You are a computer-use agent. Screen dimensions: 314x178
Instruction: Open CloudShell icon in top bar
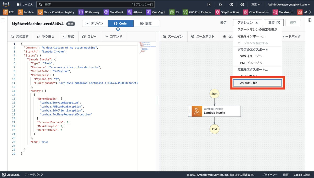point(209,4)
